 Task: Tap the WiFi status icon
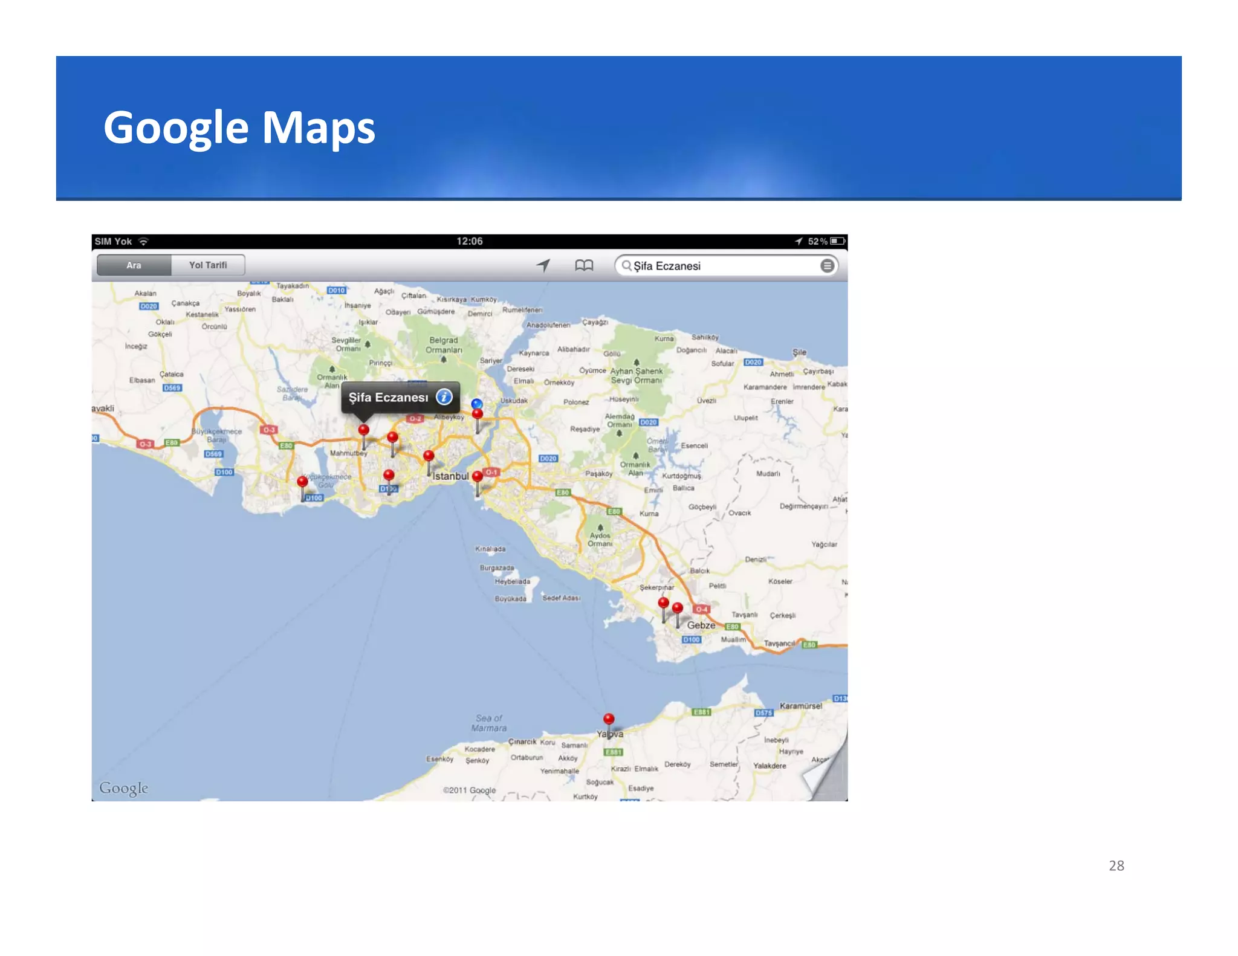click(143, 241)
